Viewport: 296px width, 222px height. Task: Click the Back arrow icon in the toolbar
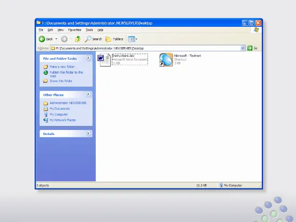(42, 39)
